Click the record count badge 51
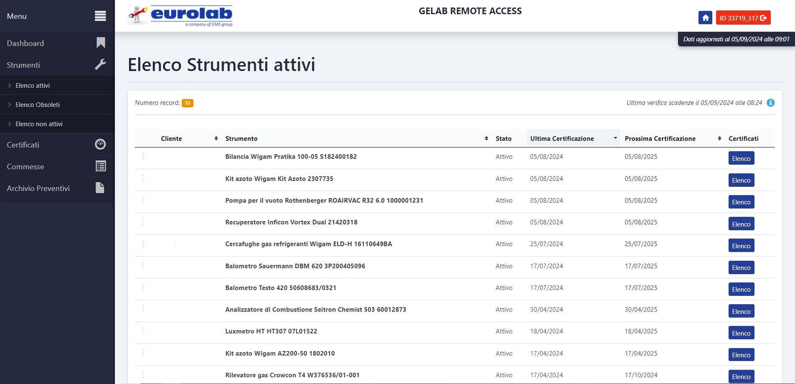795x384 pixels. pos(187,103)
